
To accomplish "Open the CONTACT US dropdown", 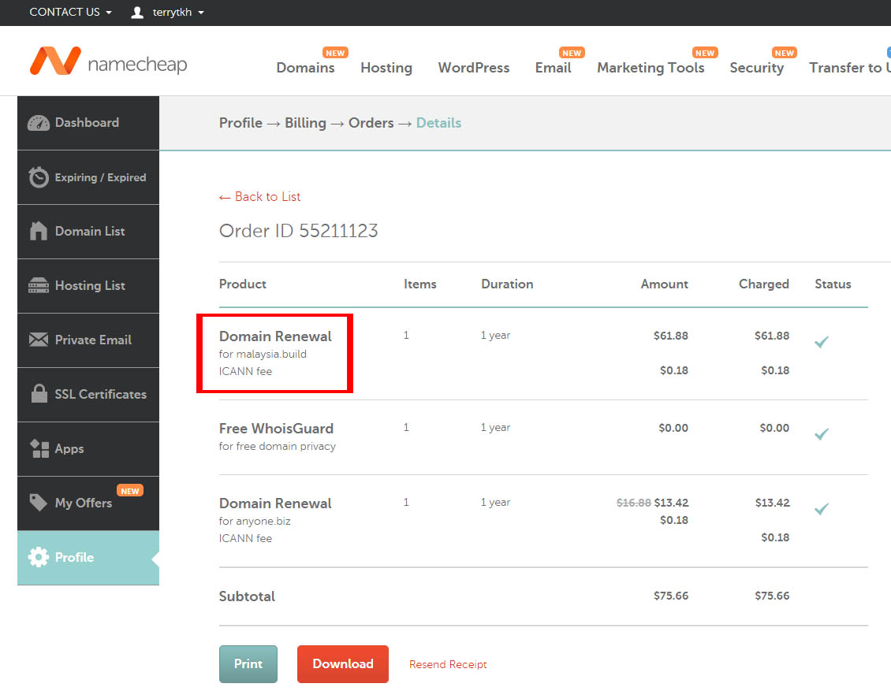I will [70, 12].
